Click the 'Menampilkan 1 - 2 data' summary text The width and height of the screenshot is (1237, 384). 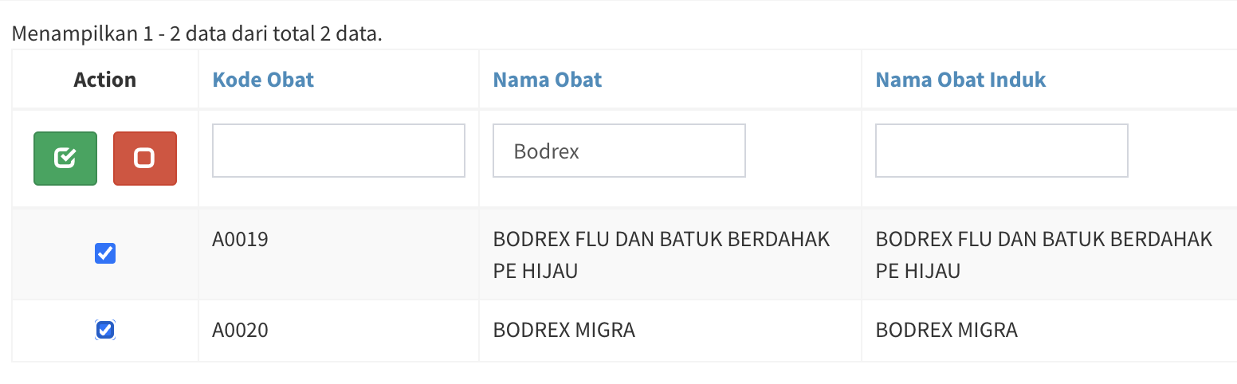tap(197, 35)
